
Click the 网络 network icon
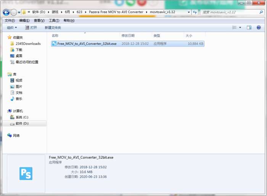[x=10, y=135]
